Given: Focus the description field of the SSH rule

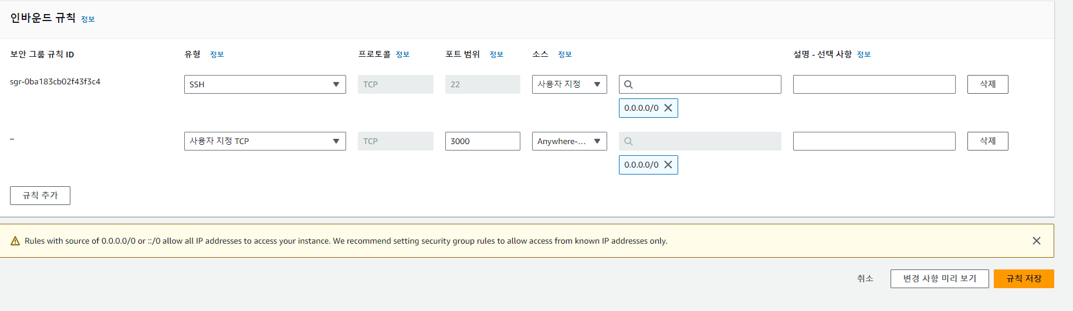Looking at the screenshot, I should pyautogui.click(x=874, y=84).
